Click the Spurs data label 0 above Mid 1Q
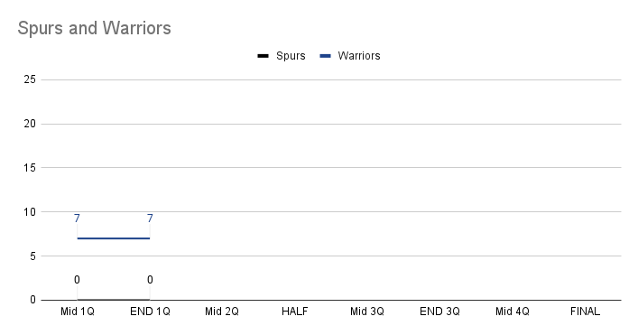The width and height of the screenshot is (638, 335). [77, 280]
